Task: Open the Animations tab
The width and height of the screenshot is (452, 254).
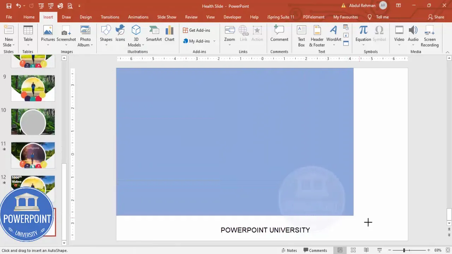Action: (x=138, y=17)
